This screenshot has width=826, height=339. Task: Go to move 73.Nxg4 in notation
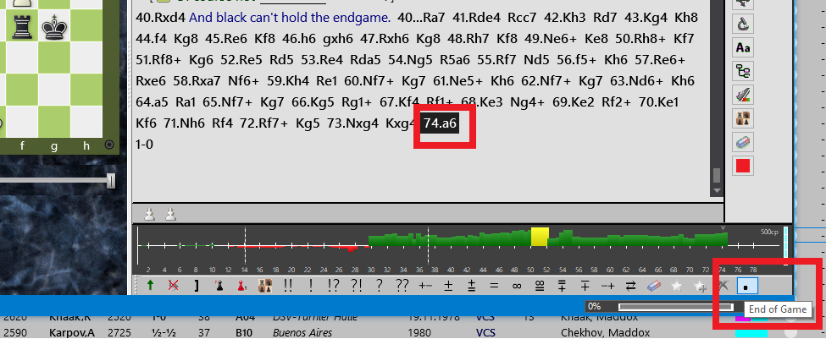point(354,123)
